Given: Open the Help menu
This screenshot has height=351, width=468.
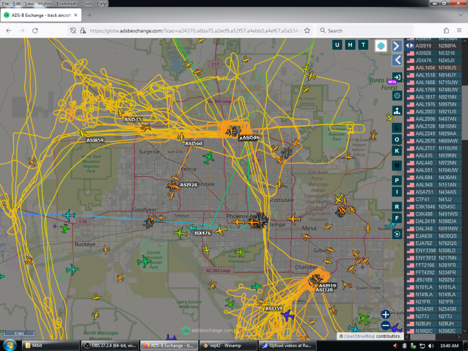Looking at the screenshot, I should [101, 4].
